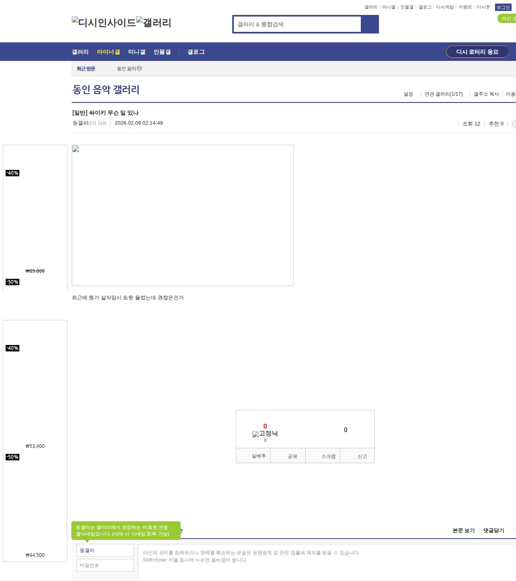516x581 pixels.
Task: Open the 디시인사이드 logo image
Action: click(104, 22)
